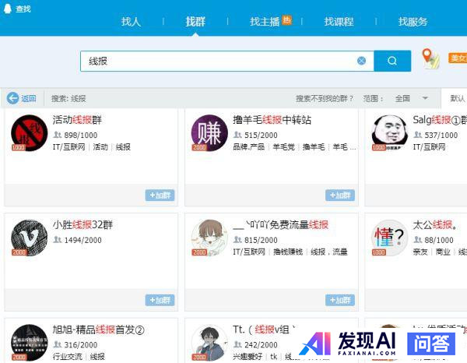This screenshot has width=467, height=363.
Task: Switch to the 找人 tab
Action: point(131,22)
